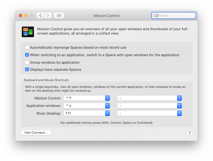
Task: Open the Application windows mouse shortcut dropdown
Action: coord(149,106)
